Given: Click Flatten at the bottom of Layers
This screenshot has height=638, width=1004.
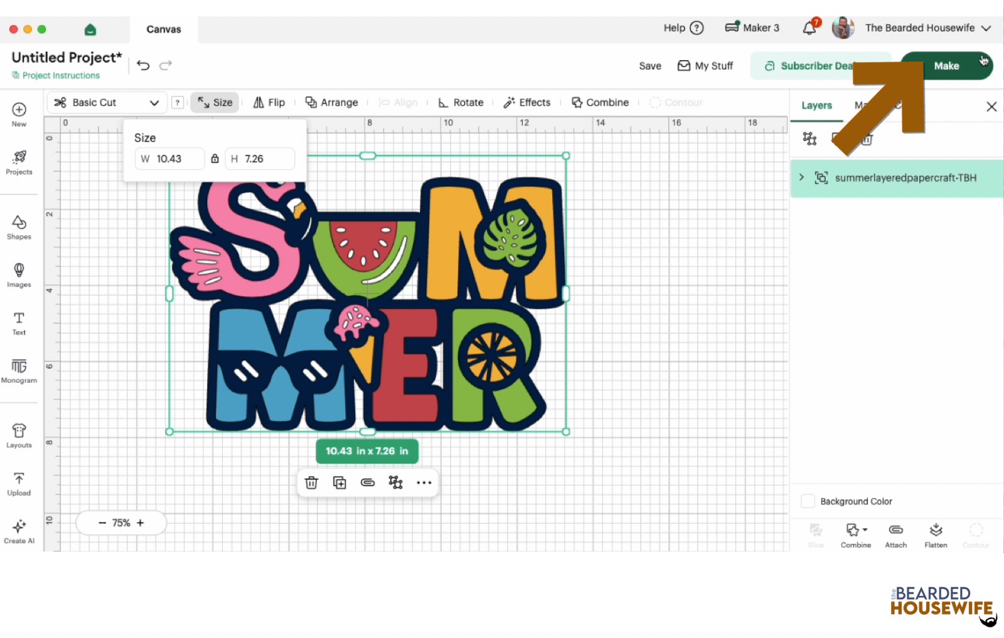Looking at the screenshot, I should (936, 535).
